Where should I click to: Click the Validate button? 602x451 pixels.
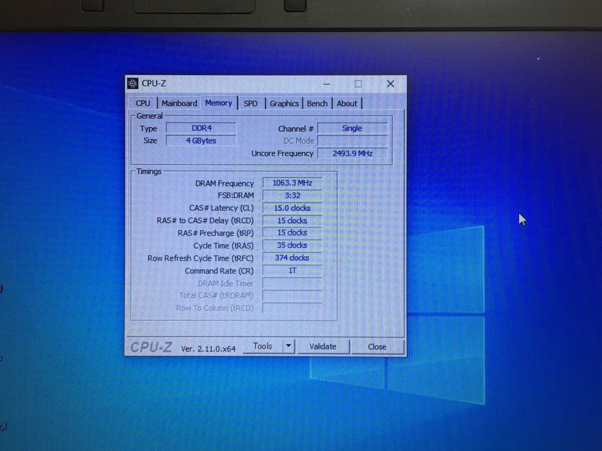point(323,346)
